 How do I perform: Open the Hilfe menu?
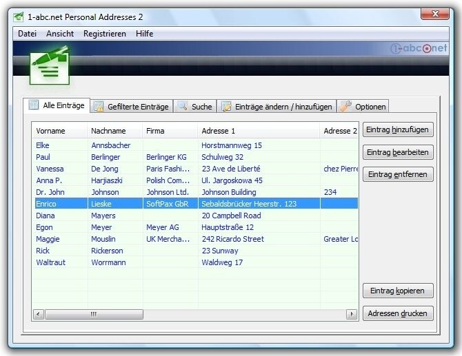(x=144, y=34)
